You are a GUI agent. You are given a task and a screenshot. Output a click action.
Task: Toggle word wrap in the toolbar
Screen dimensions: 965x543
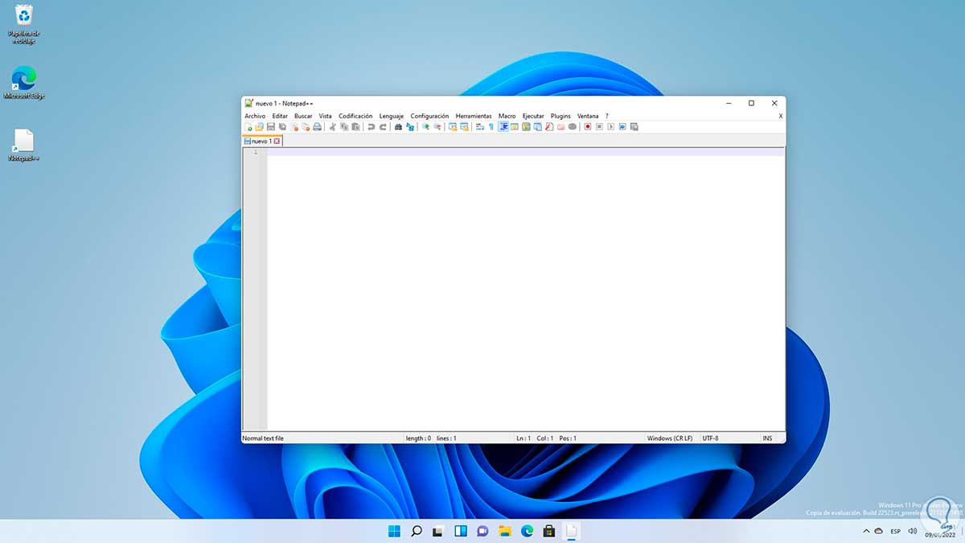pyautogui.click(x=480, y=127)
